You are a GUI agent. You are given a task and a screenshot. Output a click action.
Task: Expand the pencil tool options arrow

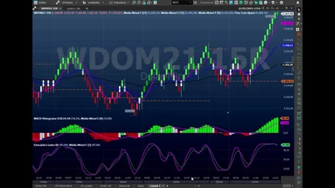tap(301, 23)
